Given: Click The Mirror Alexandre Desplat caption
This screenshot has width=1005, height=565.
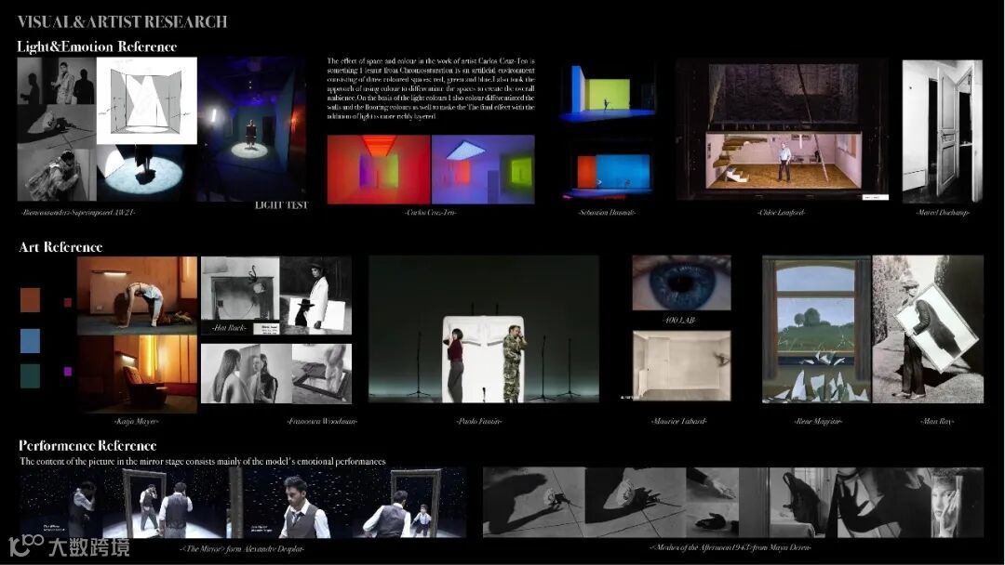Looking at the screenshot, I should point(242,548).
